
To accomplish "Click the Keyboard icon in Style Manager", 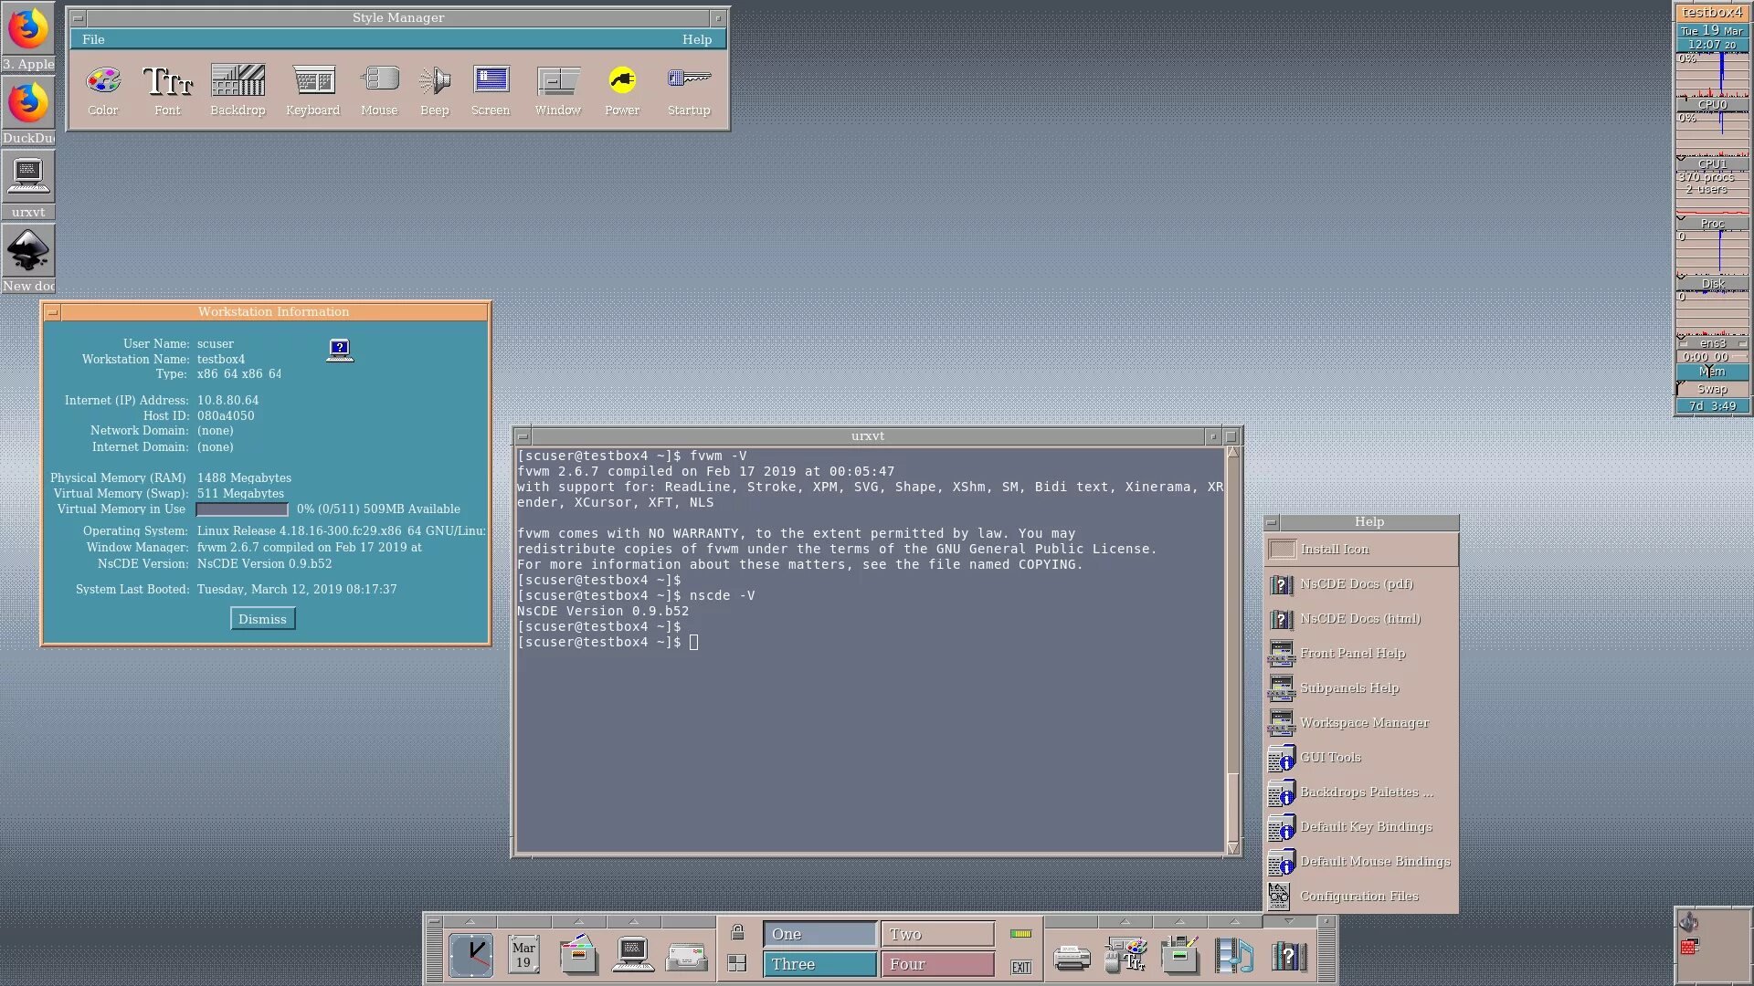I will tap(312, 81).
